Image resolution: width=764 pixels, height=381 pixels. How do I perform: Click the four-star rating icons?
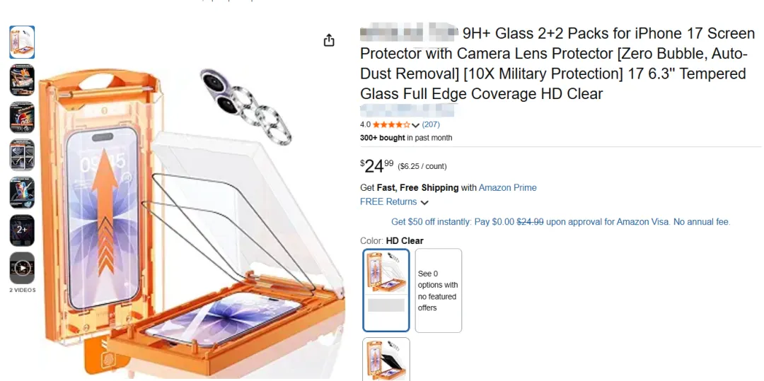[x=391, y=124]
